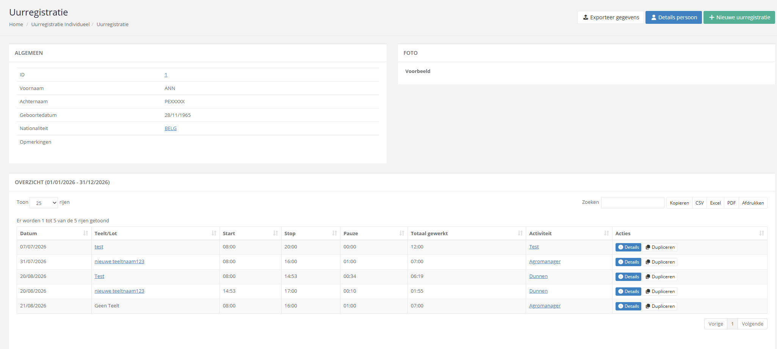Select pagination page 1
Screen dimensions: 777x349
tap(732, 324)
